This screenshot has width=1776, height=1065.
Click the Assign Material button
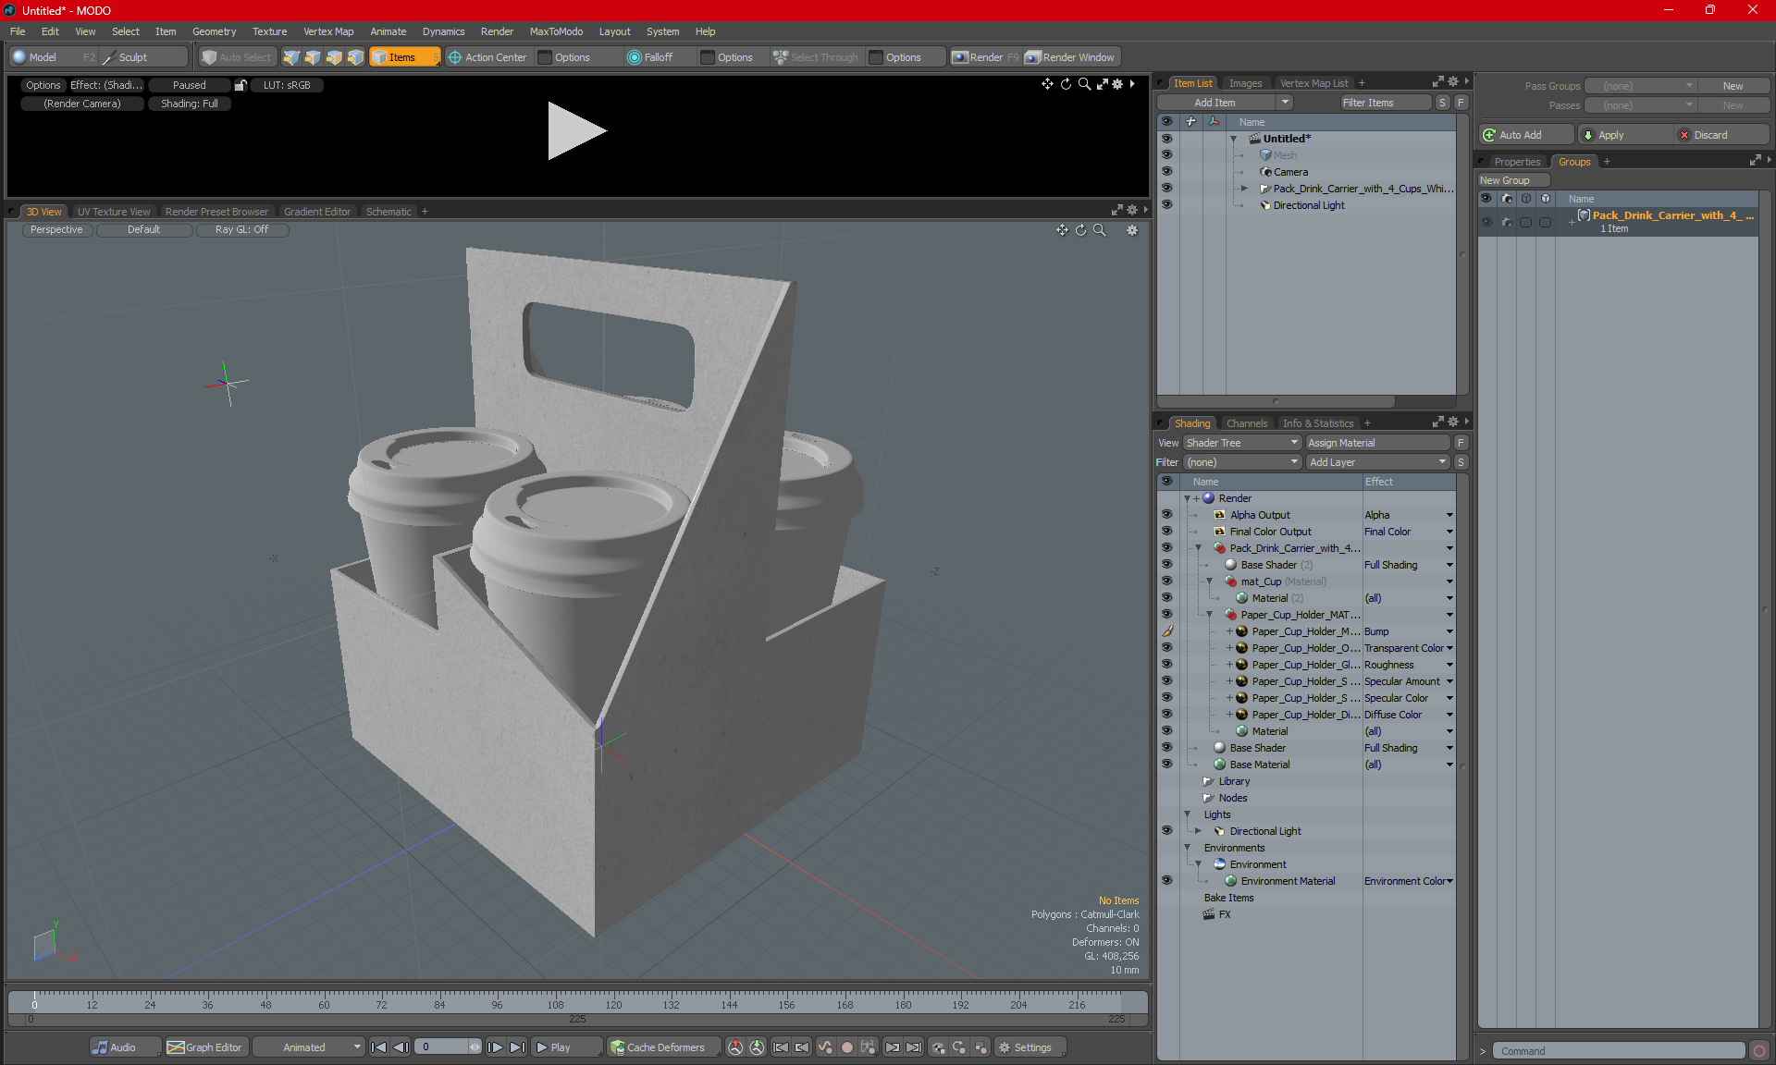pyautogui.click(x=1377, y=443)
